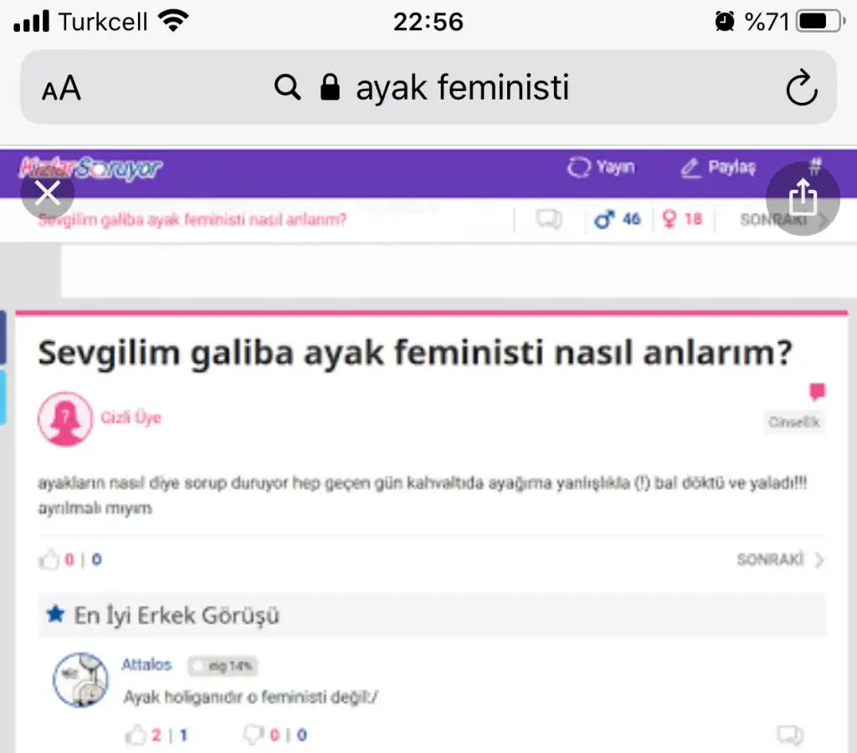Tap the hashtag icon in header
This screenshot has width=857, height=753.
pyautogui.click(x=815, y=166)
